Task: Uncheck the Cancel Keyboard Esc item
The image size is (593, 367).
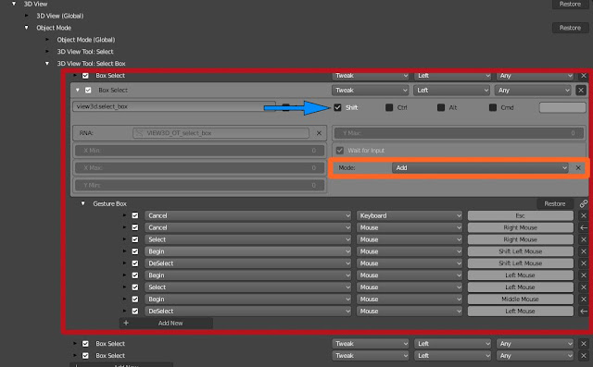Action: (135, 215)
